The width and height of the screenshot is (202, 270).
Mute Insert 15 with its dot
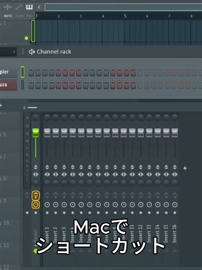point(166,213)
